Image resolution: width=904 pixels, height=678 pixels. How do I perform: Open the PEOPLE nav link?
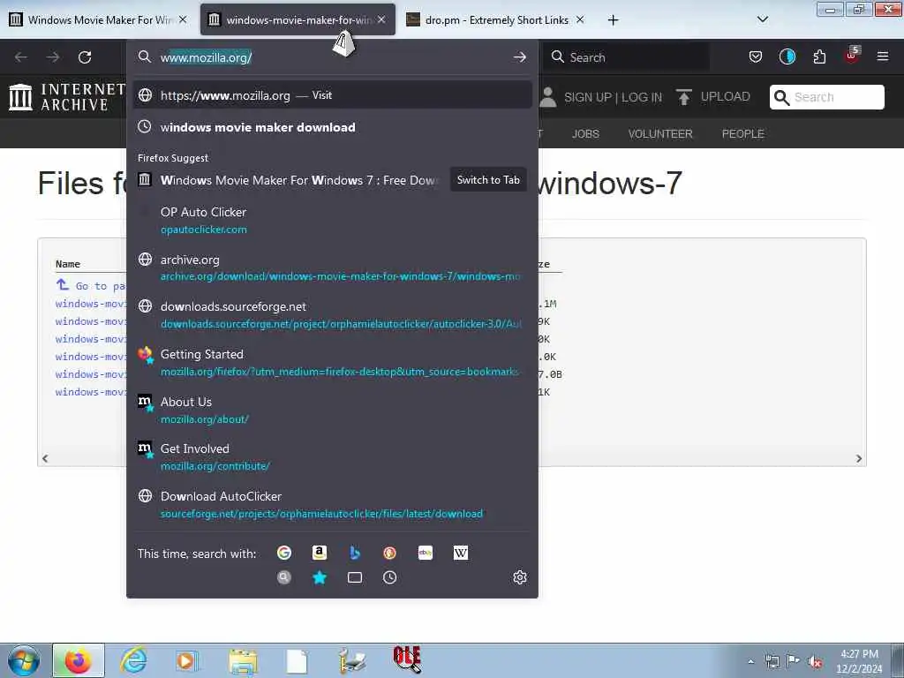pyautogui.click(x=742, y=134)
